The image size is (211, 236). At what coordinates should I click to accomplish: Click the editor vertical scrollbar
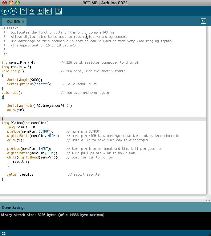pos(209,110)
